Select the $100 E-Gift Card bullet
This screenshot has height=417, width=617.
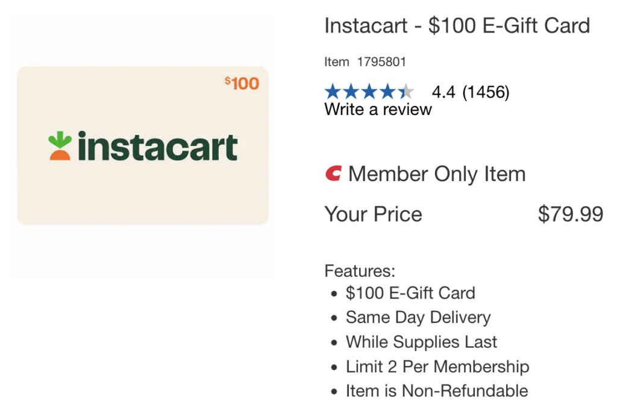tap(410, 294)
